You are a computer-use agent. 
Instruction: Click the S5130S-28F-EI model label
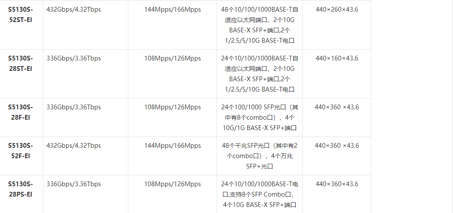20,112
